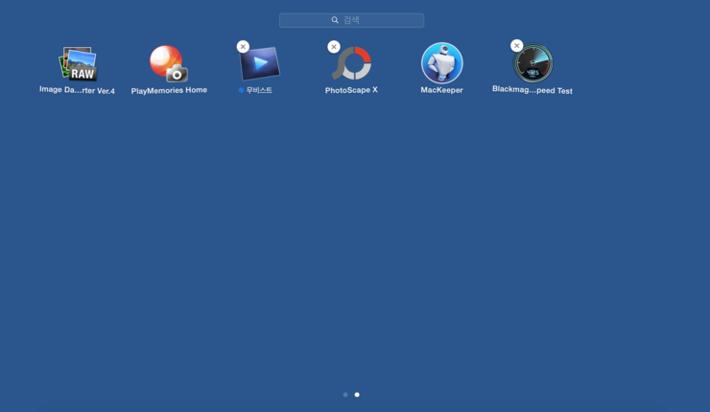Click the Launchpad 검색 search field
The height and width of the screenshot is (412, 710).
point(352,20)
